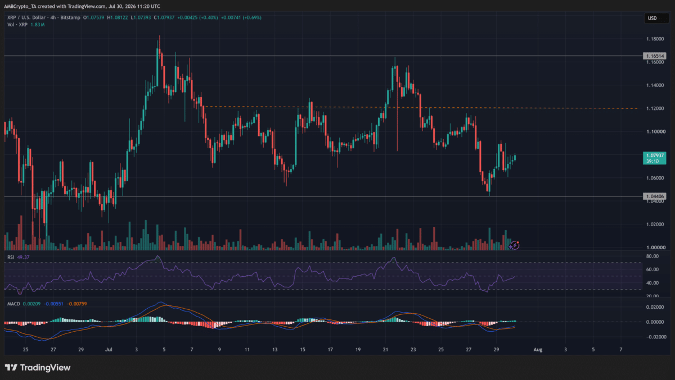Click the 1.00000 price axis label
This screenshot has height=380, width=675.
(655, 248)
